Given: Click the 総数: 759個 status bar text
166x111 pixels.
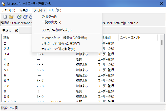Looking at the screenshot, I should coord(9,108).
